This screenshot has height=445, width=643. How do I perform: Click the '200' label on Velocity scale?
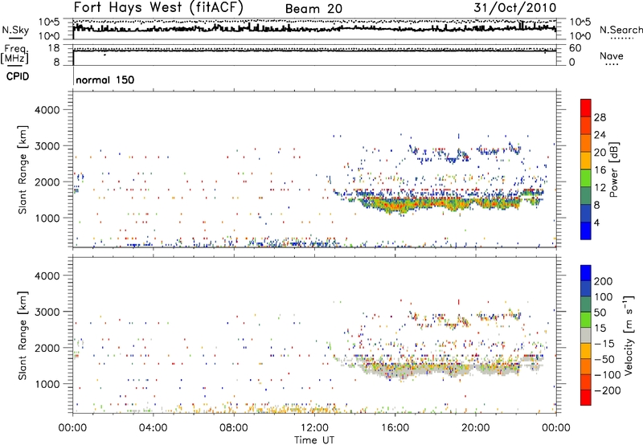coord(604,281)
